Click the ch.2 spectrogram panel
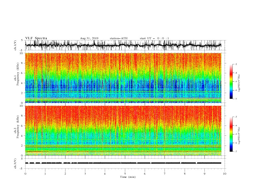 [x=123, y=131]
